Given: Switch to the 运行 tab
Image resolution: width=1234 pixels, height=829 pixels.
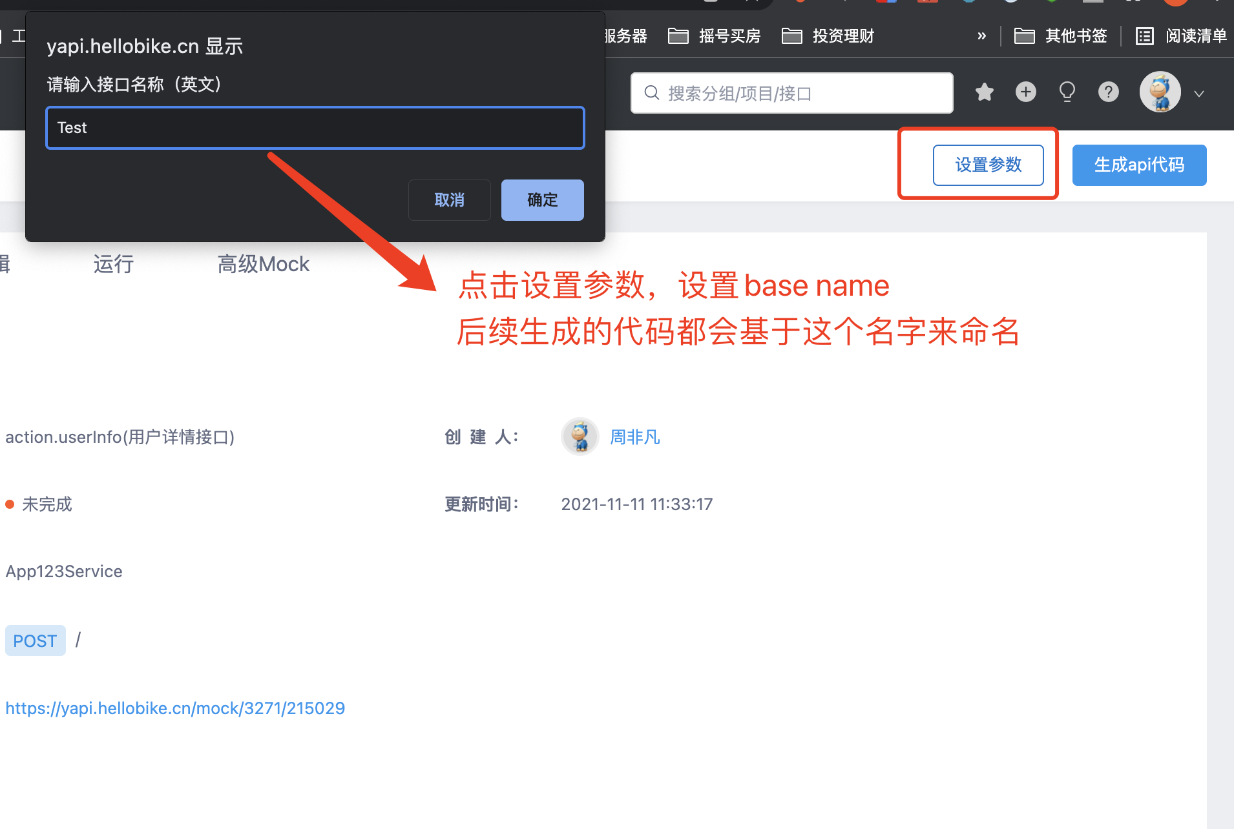Looking at the screenshot, I should pyautogui.click(x=114, y=264).
